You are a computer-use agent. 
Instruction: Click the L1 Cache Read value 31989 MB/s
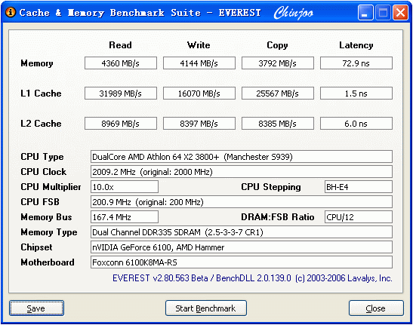coord(121,94)
